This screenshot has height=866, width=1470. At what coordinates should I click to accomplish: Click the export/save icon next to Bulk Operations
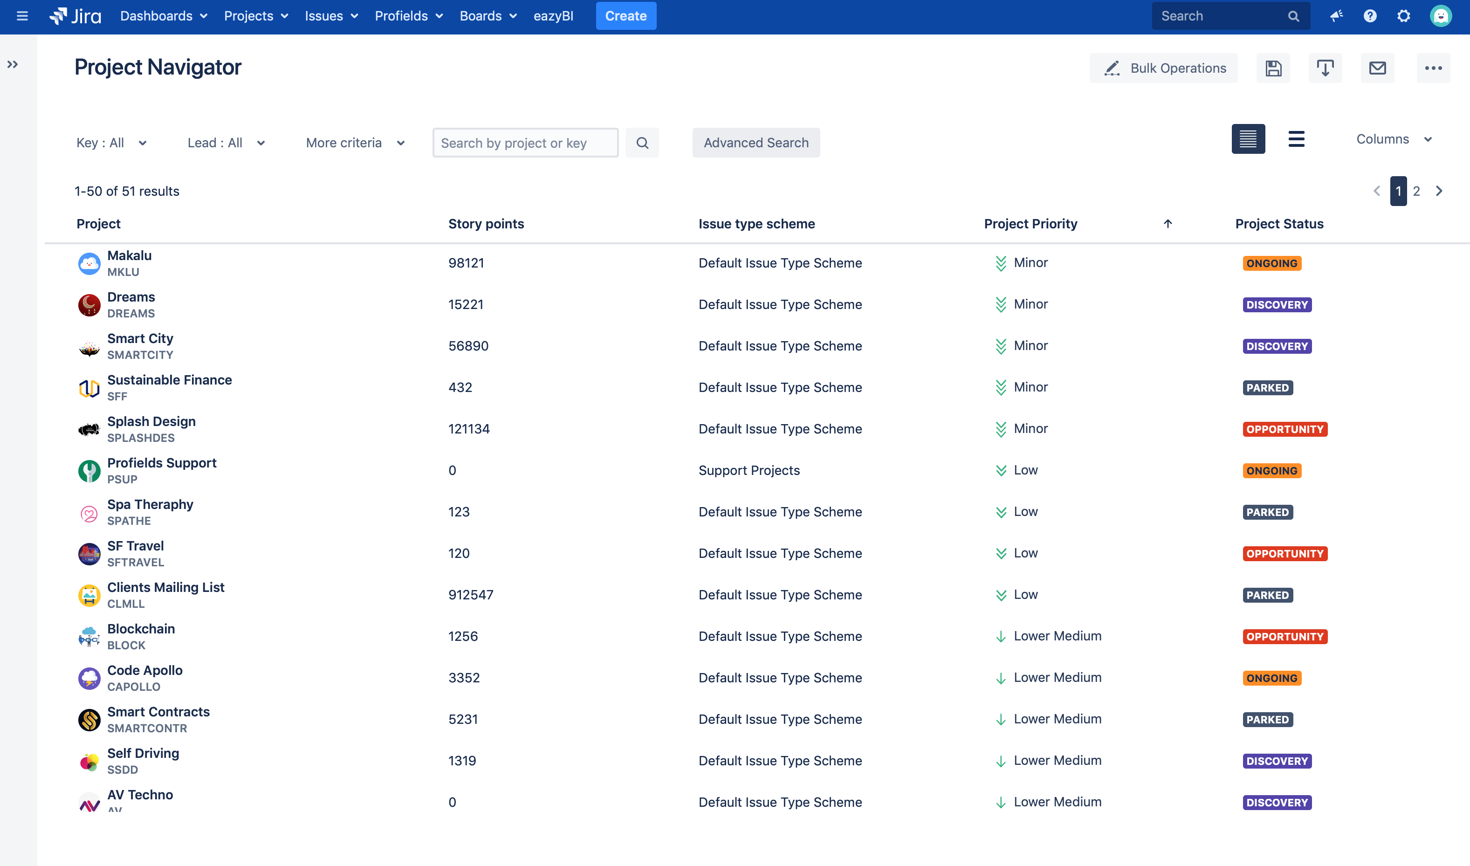[1273, 67]
